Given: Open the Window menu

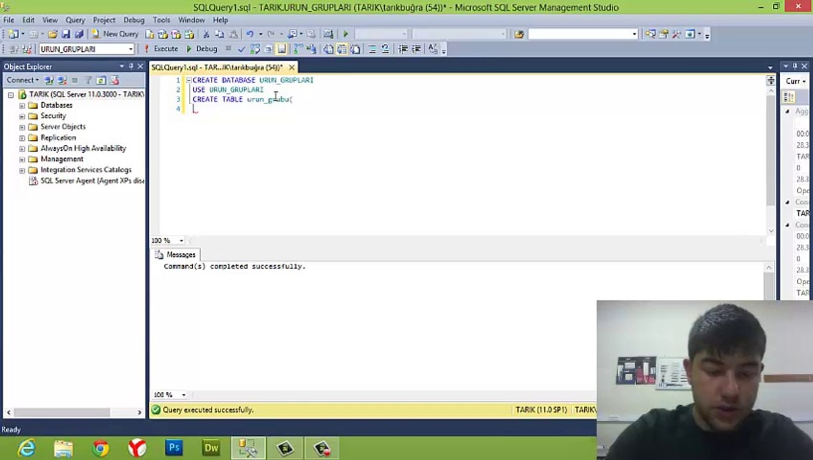Looking at the screenshot, I should (x=191, y=20).
